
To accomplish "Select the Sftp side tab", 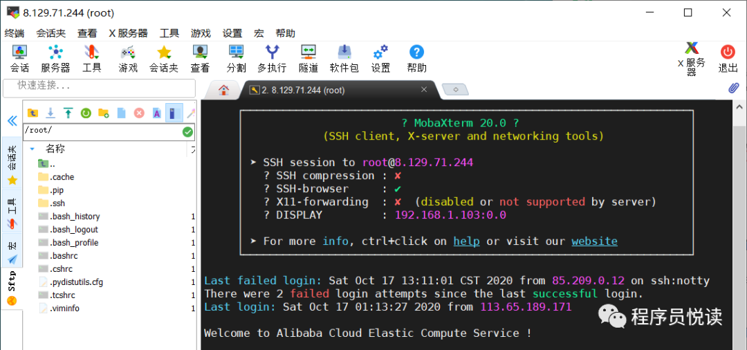I will click(x=12, y=288).
